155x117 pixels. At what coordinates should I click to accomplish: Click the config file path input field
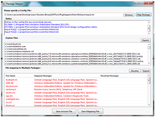click(63, 15)
